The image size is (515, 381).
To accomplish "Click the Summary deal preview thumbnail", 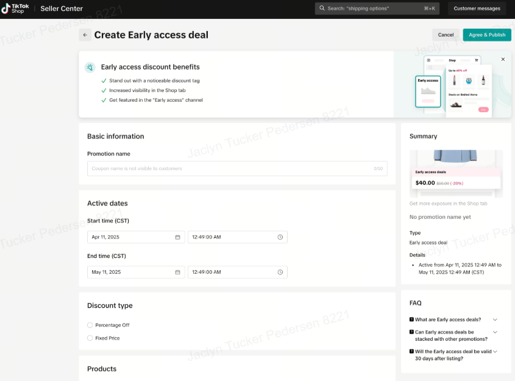I will tap(456, 173).
